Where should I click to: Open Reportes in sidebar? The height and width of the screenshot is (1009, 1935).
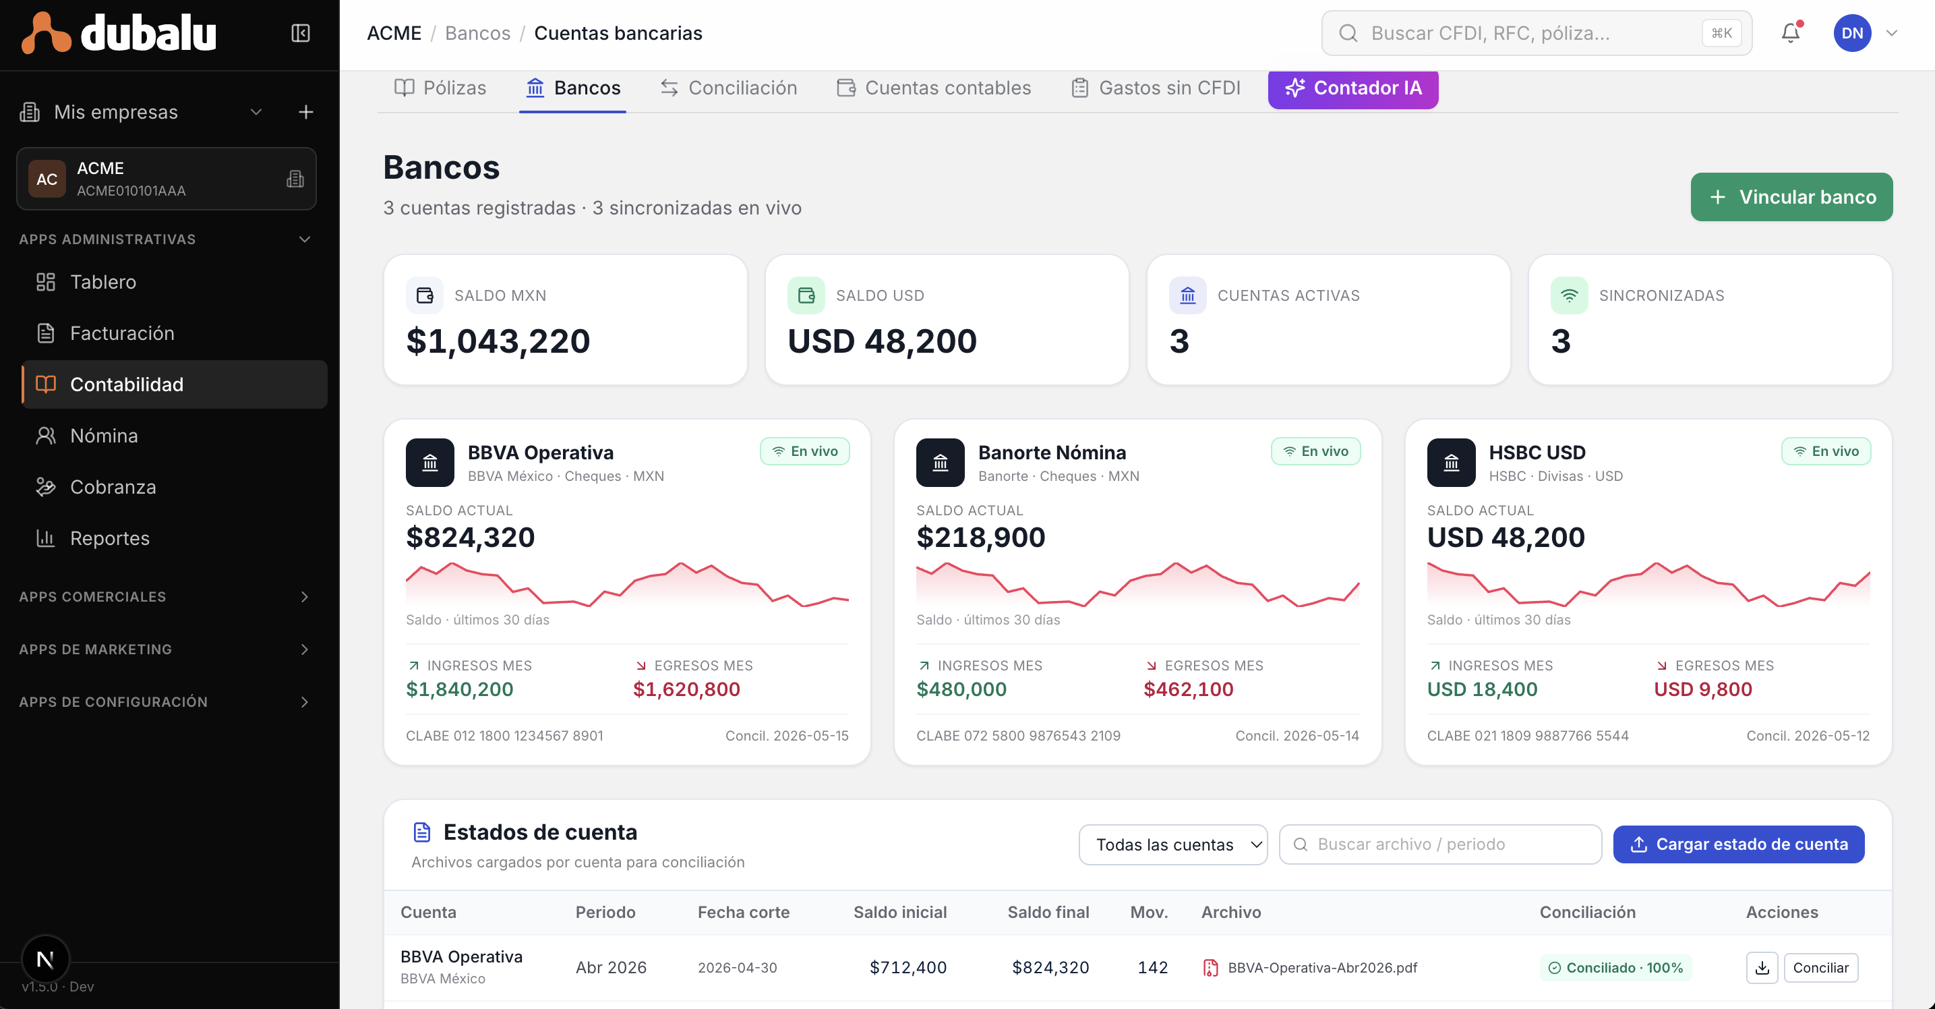point(173,538)
